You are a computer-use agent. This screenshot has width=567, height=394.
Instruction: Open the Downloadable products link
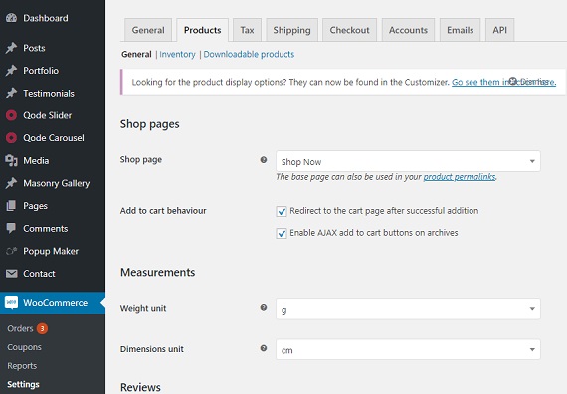pos(249,54)
